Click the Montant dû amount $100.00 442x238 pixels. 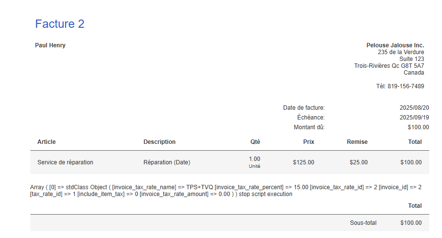(x=419, y=127)
